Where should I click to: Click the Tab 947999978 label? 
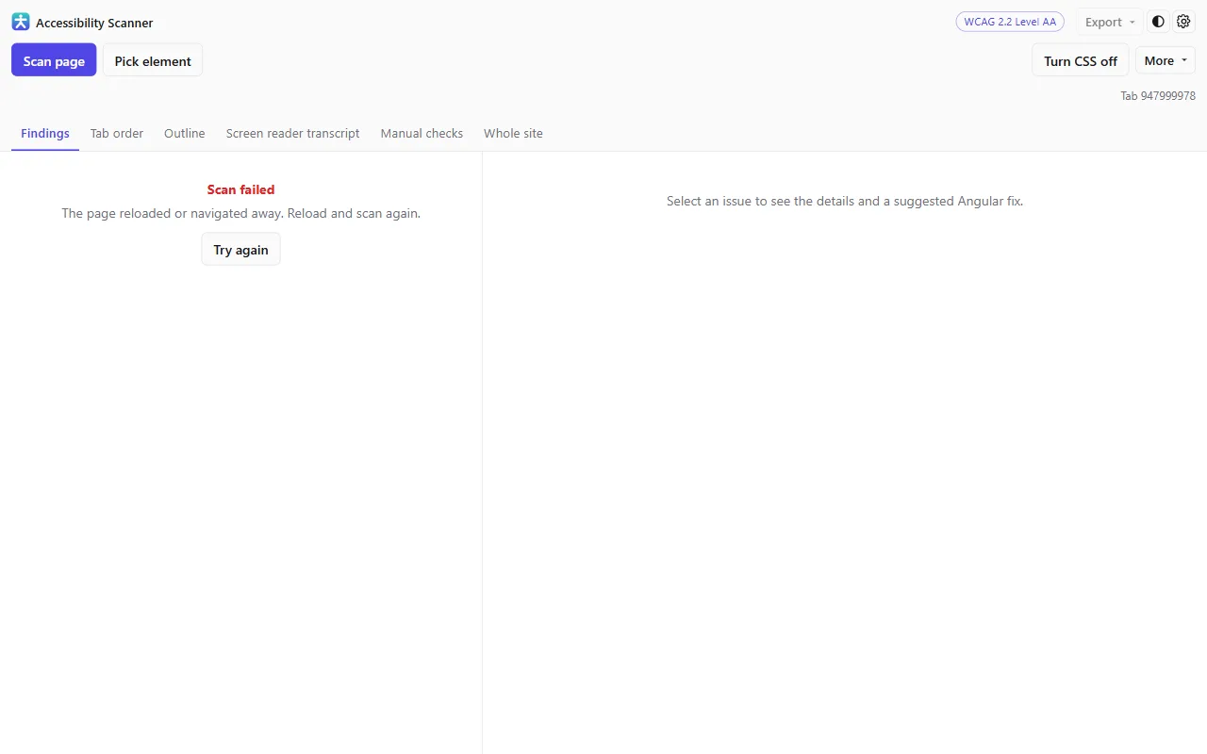[1158, 96]
